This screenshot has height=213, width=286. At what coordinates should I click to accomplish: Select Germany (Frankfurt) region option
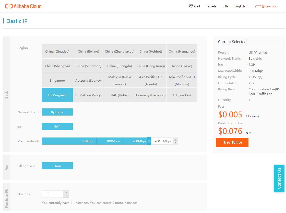(x=151, y=95)
